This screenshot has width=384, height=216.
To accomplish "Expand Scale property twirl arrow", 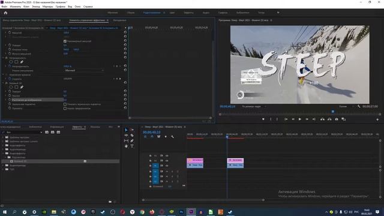I will pyautogui.click(x=6, y=32).
